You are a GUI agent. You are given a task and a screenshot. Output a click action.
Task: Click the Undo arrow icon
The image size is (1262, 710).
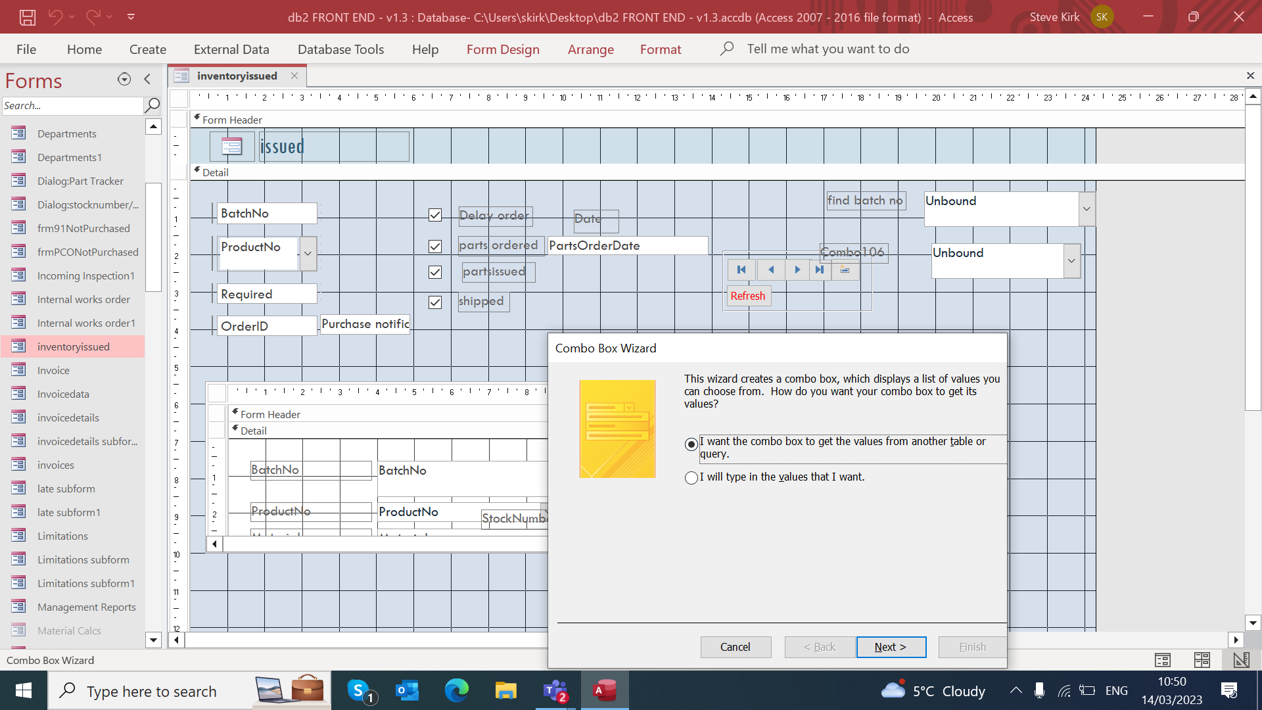55,17
